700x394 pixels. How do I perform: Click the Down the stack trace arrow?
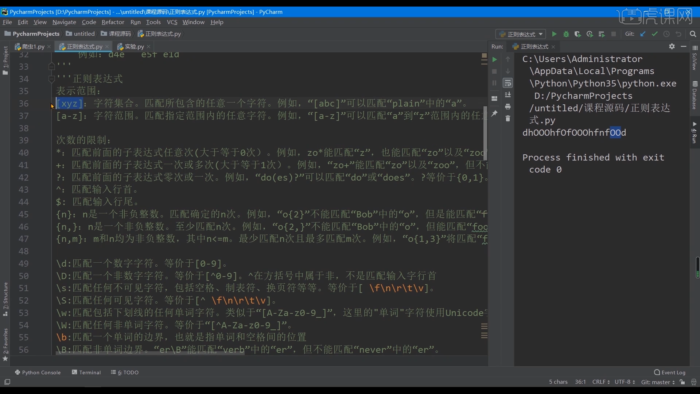tap(508, 71)
